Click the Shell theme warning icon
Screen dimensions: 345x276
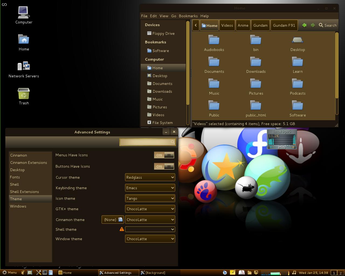122,229
